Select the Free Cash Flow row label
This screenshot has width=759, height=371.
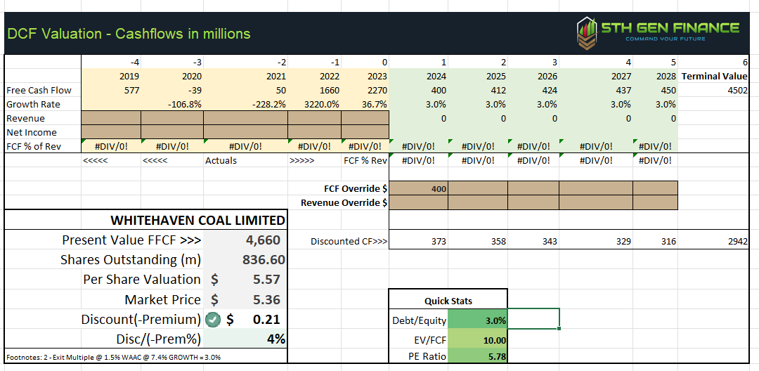coord(43,90)
